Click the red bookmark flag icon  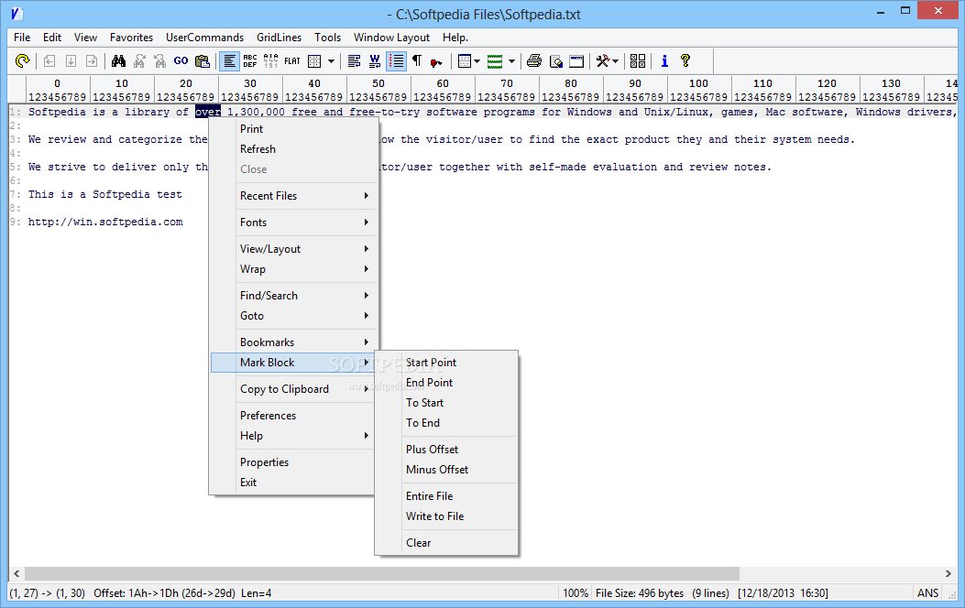point(436,61)
